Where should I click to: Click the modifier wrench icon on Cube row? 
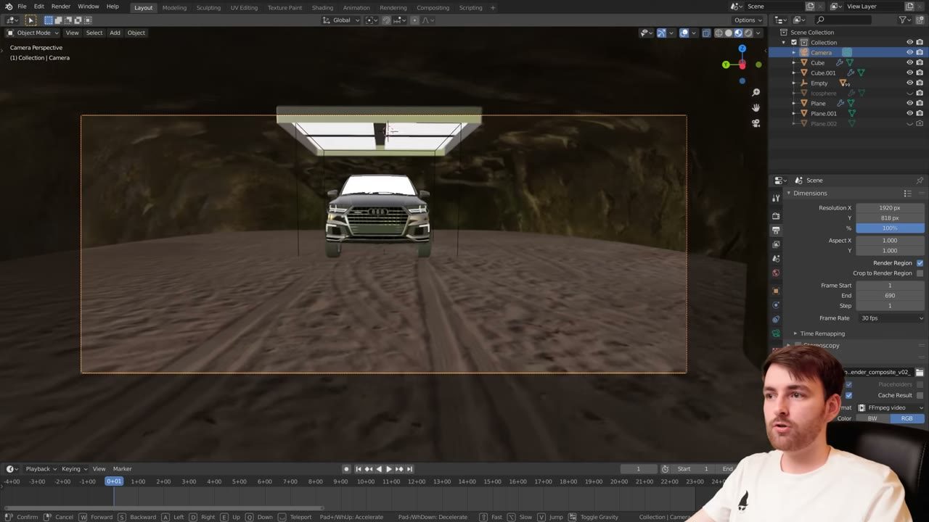840,62
